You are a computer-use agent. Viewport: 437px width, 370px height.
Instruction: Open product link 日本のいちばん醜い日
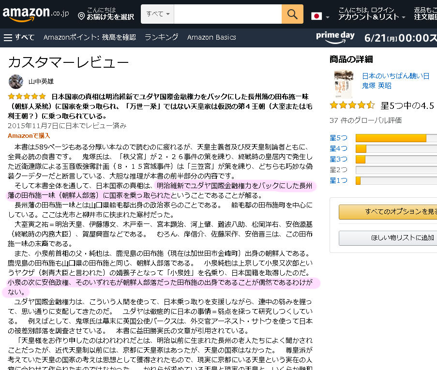(396, 76)
